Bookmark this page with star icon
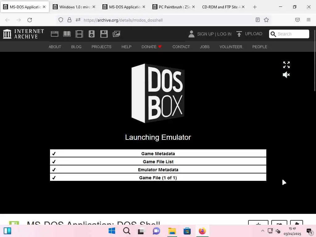The width and height of the screenshot is (316, 237). pos(266,20)
